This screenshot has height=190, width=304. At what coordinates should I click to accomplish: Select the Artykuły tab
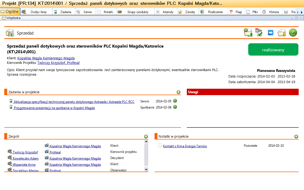pyautogui.click(x=166, y=12)
